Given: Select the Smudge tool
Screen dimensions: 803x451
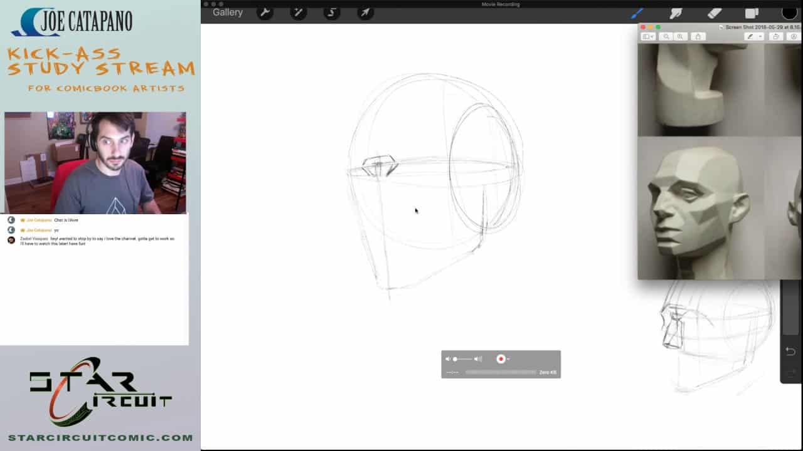Looking at the screenshot, I should pos(676,13).
